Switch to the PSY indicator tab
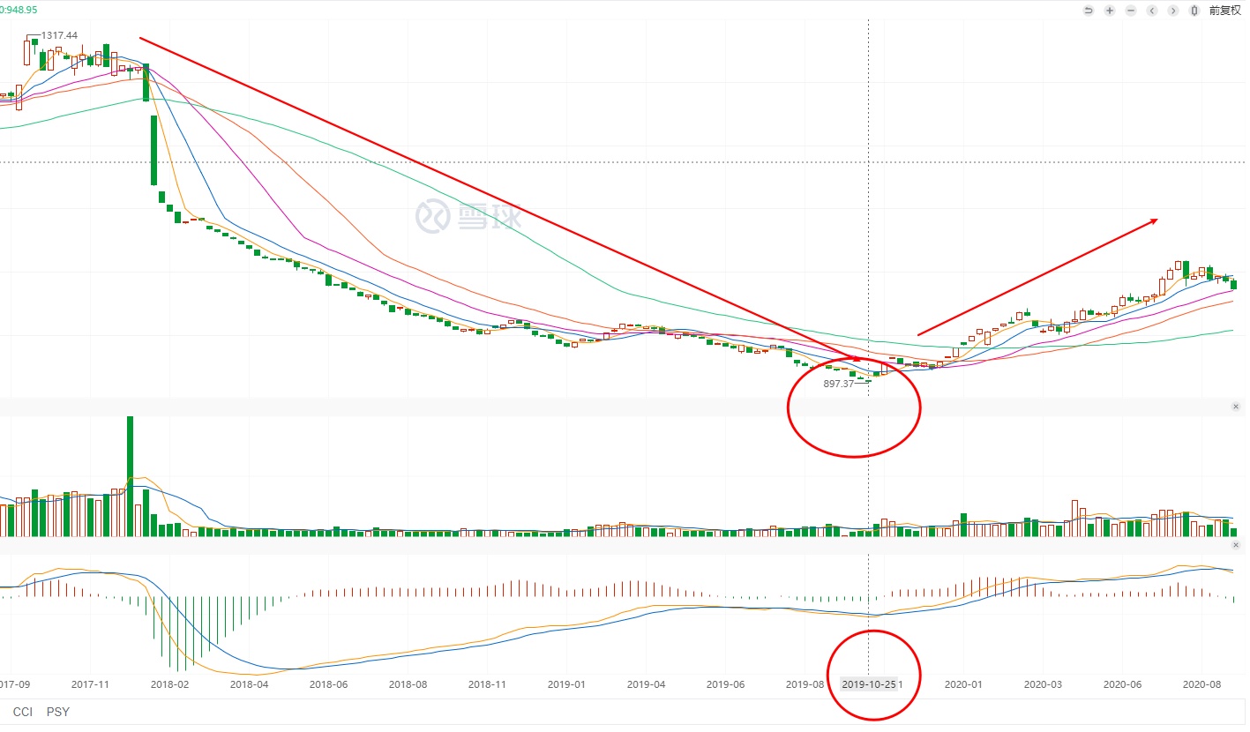This screenshot has width=1250, height=732. (58, 712)
